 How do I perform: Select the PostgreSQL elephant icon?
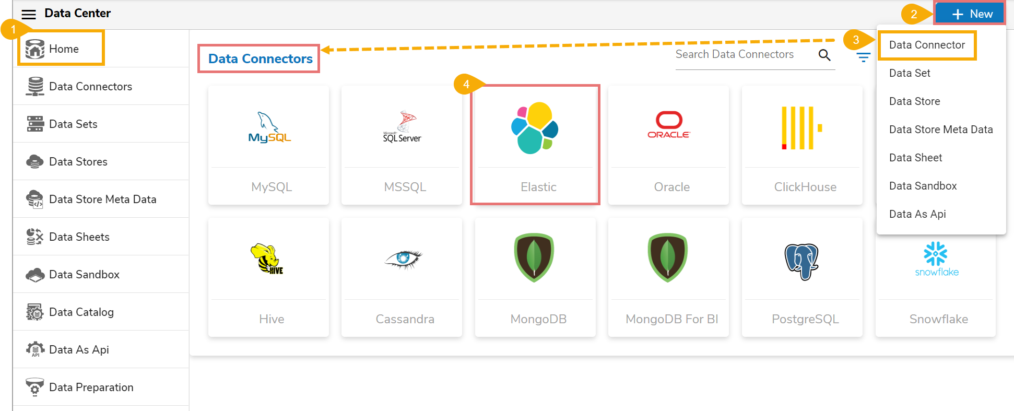pyautogui.click(x=801, y=261)
